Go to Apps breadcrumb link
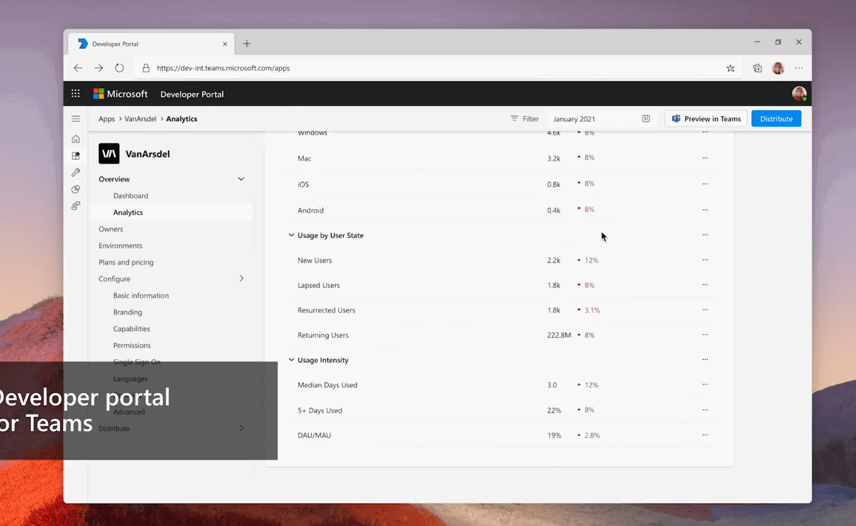The height and width of the screenshot is (526, 856). click(x=107, y=119)
